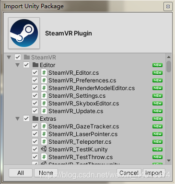The image size is (175, 184).
Task: Click the NEW badge next to SteamVR_RenderModelEditor.cs
Action: click(157, 88)
